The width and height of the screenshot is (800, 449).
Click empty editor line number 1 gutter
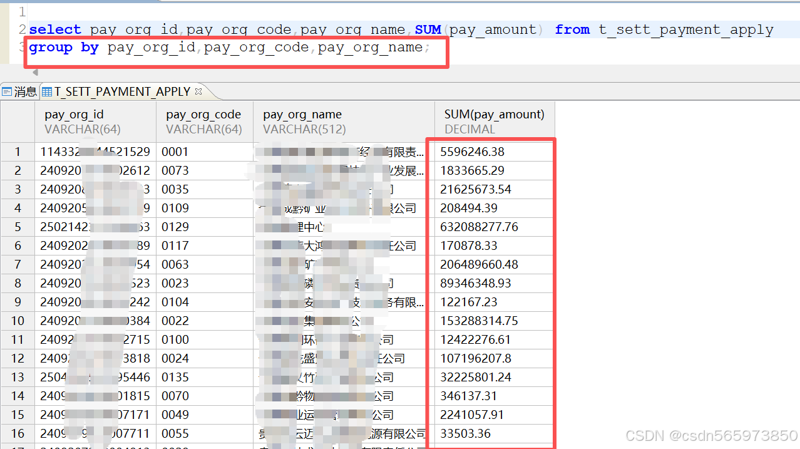[22, 12]
